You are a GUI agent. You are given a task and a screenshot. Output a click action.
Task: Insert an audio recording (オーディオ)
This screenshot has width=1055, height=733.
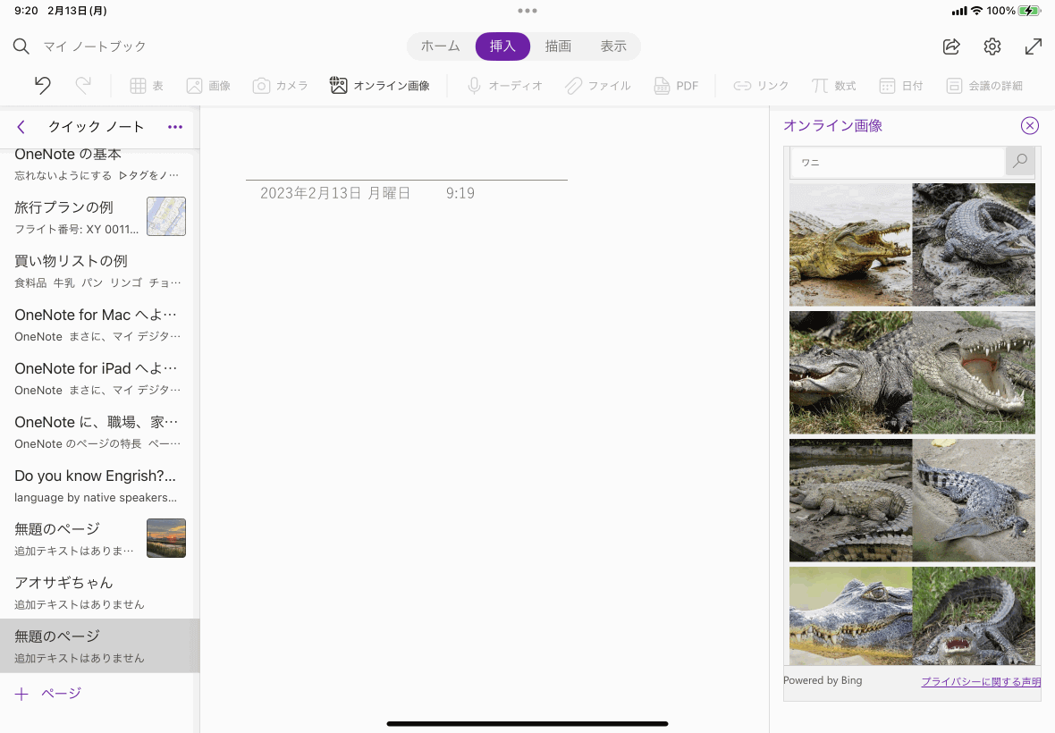504,86
